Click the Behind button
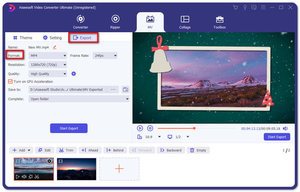Viewport: 300px width, 192px height. pos(115,150)
